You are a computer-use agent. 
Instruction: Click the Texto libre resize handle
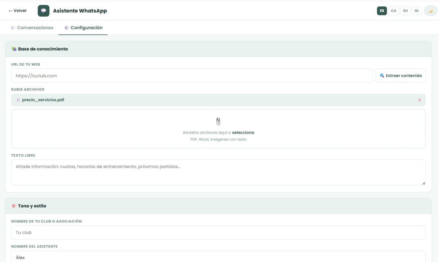click(423, 183)
